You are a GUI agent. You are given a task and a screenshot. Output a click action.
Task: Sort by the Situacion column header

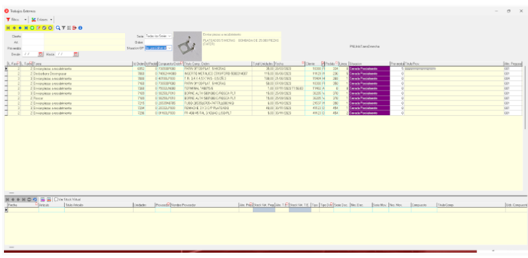369,64
